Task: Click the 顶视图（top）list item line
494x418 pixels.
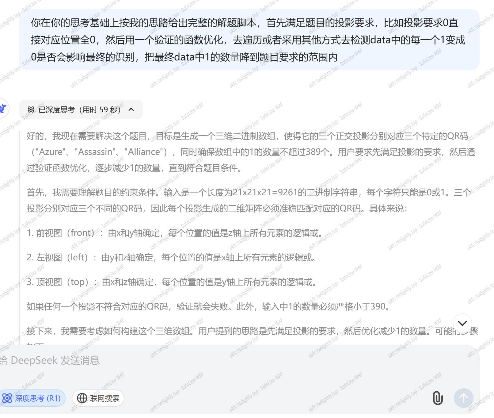Action: coord(172,282)
